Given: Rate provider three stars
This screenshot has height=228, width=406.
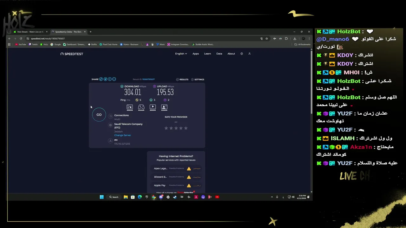Looking at the screenshot, I should [x=176, y=128].
